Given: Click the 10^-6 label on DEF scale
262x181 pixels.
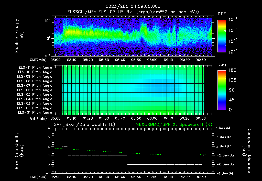Looking at the screenshot, I should click(x=233, y=52).
